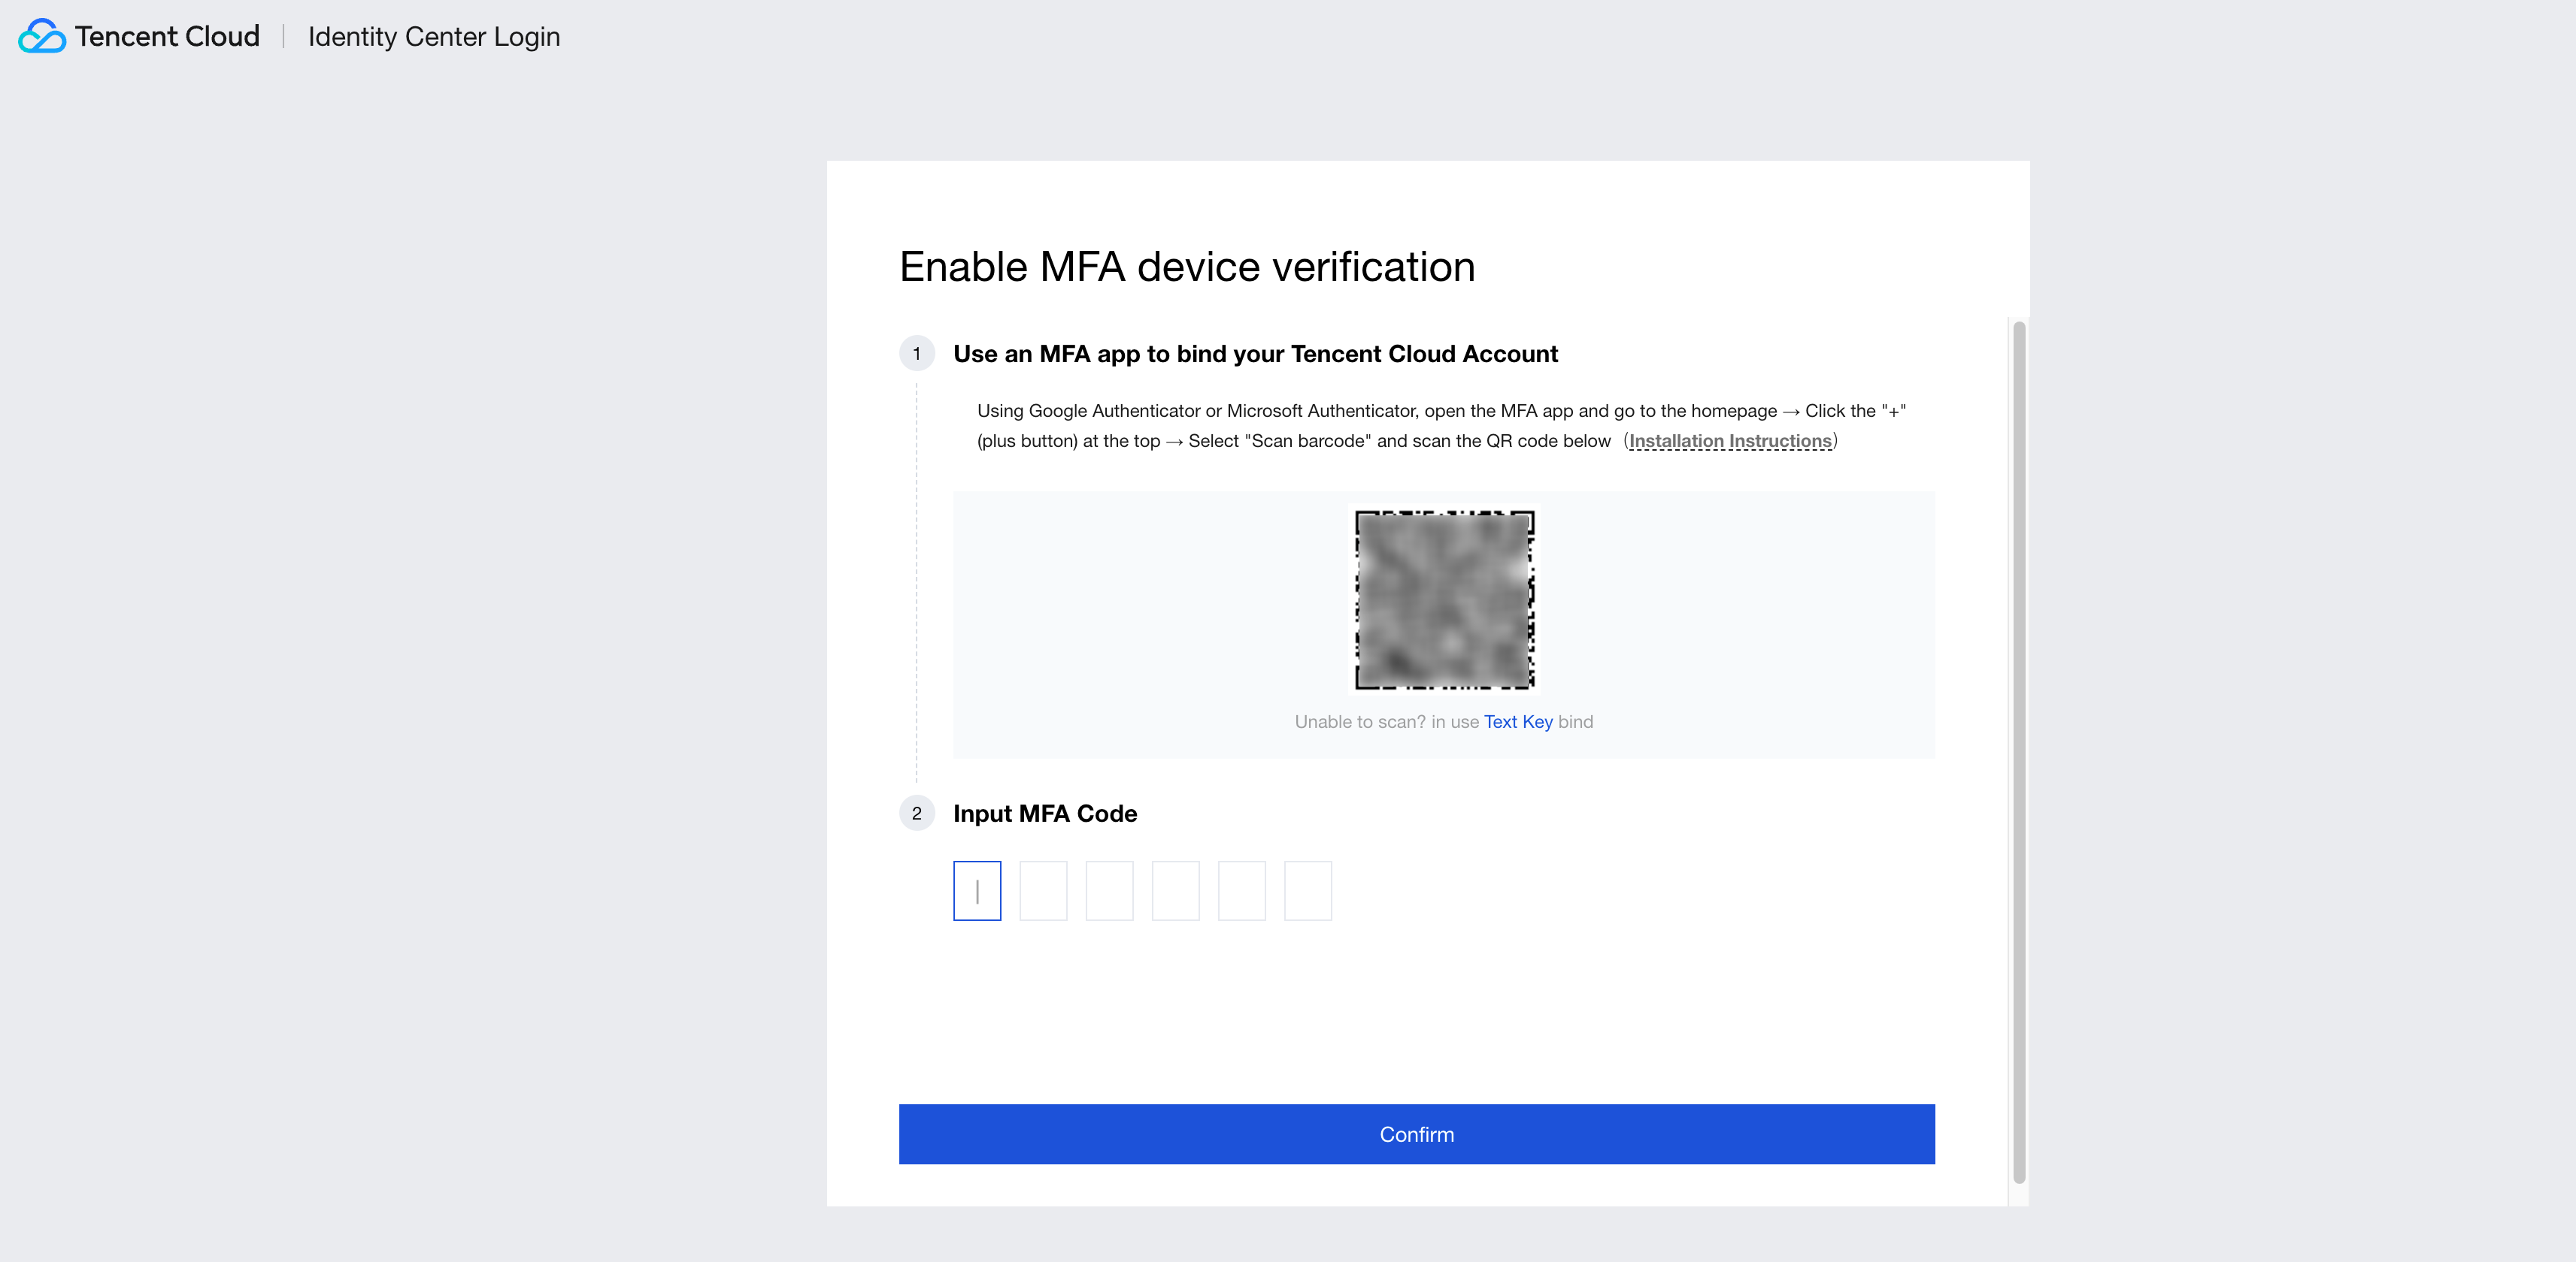Click the sixth MFA code digit box
Viewport: 2576px width, 1262px height.
pos(1307,890)
